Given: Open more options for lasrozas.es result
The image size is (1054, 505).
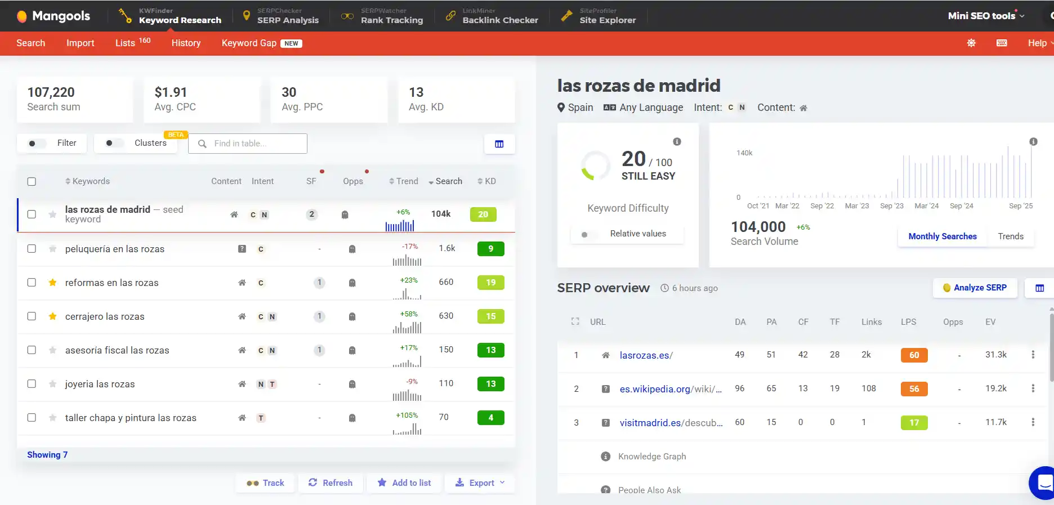Looking at the screenshot, I should click(x=1033, y=355).
